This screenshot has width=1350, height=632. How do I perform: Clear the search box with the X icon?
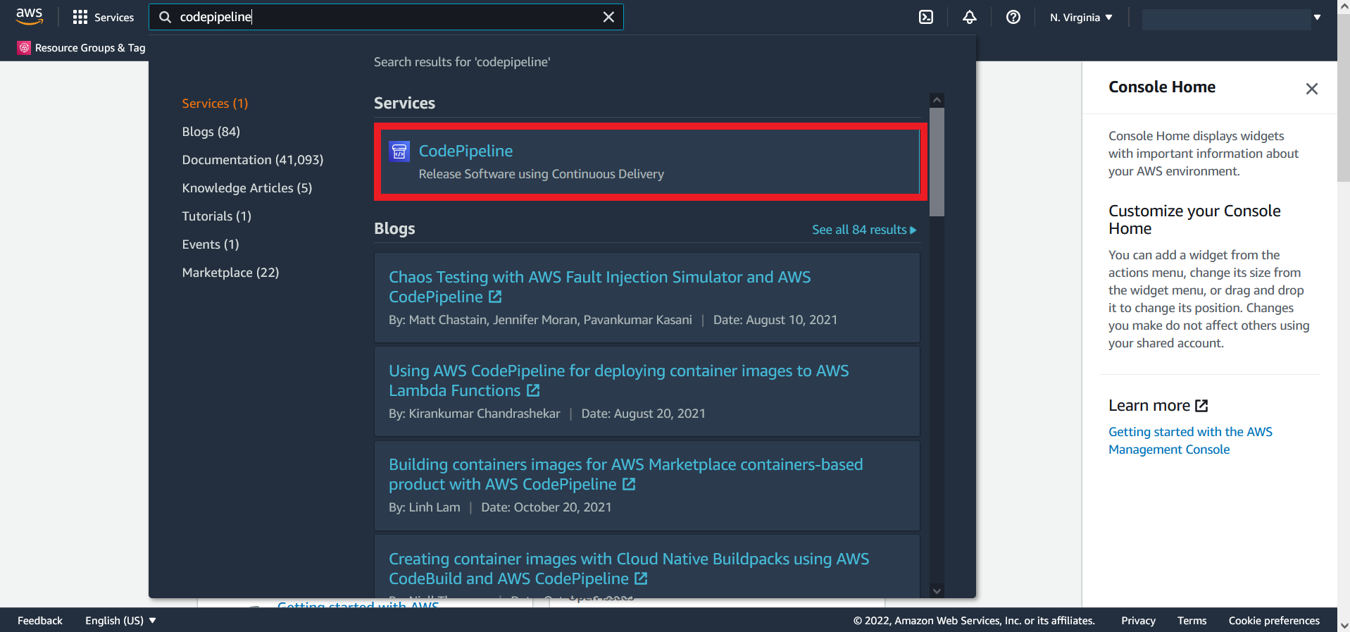(608, 17)
